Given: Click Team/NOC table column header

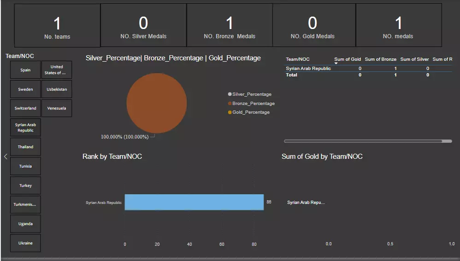Looking at the screenshot, I should [x=297, y=59].
